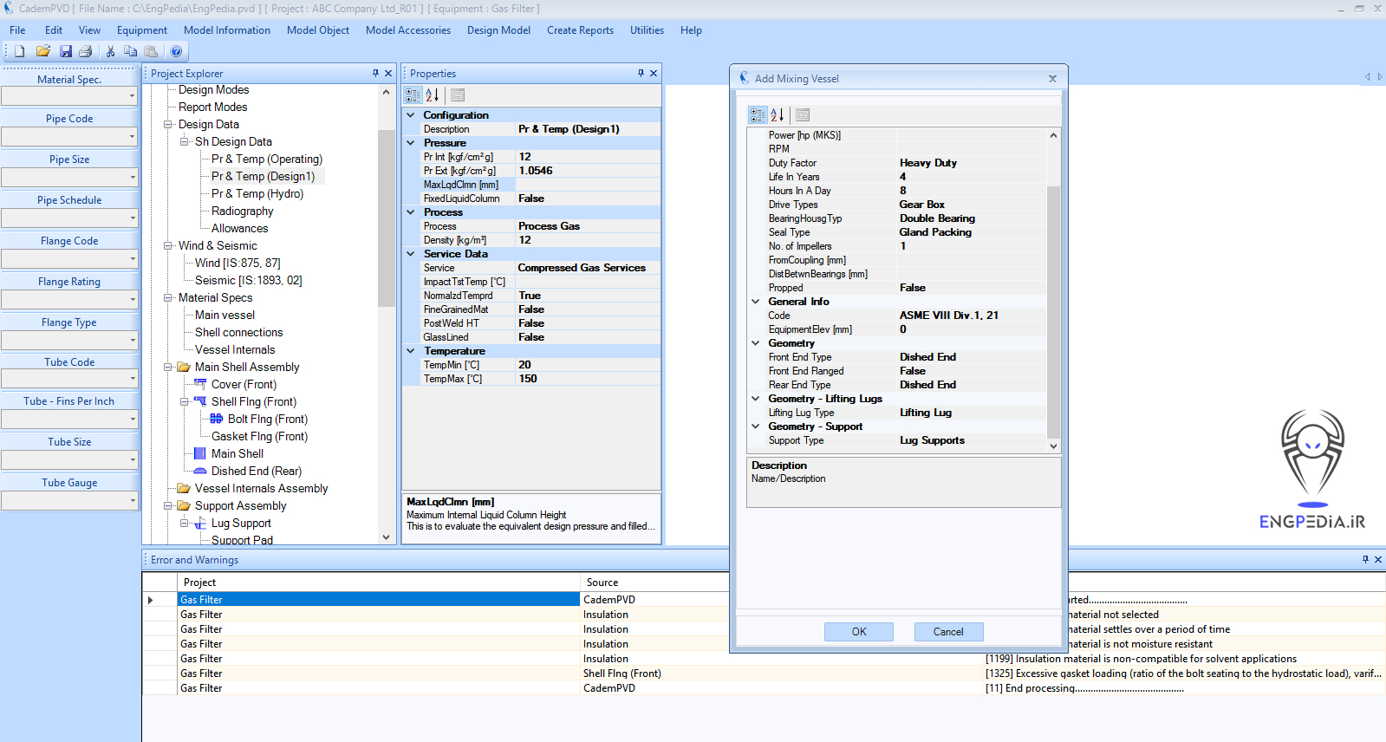1386x742 pixels.
Task: Click the Cut scissors icon
Action: [110, 51]
